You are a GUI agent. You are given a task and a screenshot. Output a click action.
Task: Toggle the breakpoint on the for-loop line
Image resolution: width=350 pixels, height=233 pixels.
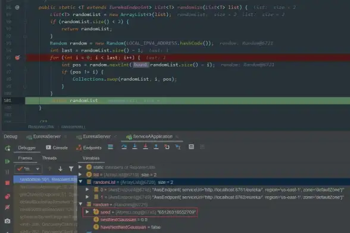[17, 58]
